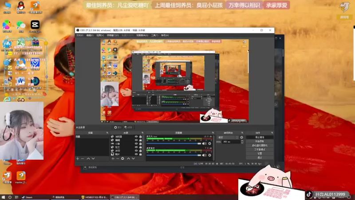Open 工具(T) menu
Viewport: 355px width, 200px height.
(154, 36)
